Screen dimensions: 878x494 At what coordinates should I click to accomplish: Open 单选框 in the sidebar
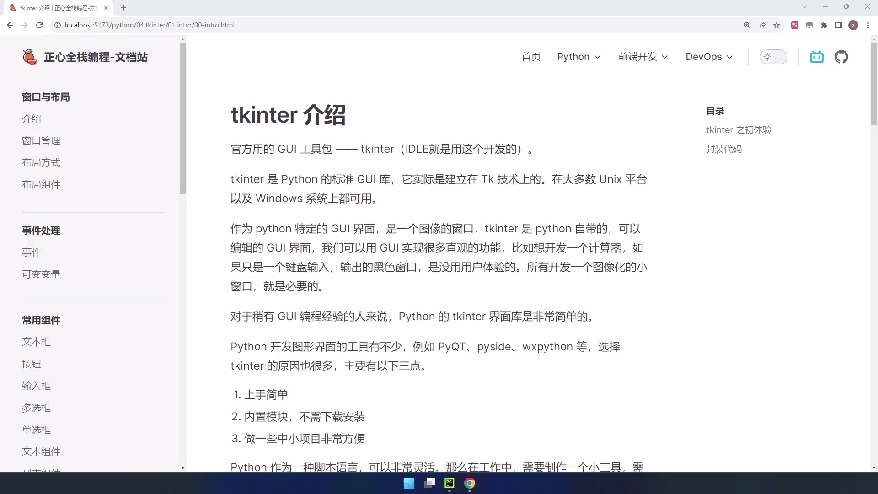point(37,430)
